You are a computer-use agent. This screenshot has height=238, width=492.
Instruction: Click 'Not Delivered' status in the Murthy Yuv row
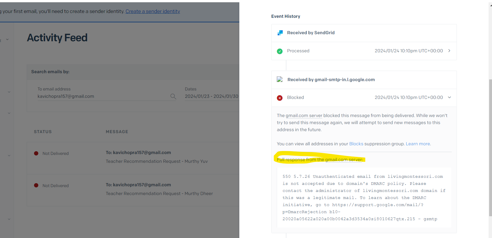(x=56, y=153)
